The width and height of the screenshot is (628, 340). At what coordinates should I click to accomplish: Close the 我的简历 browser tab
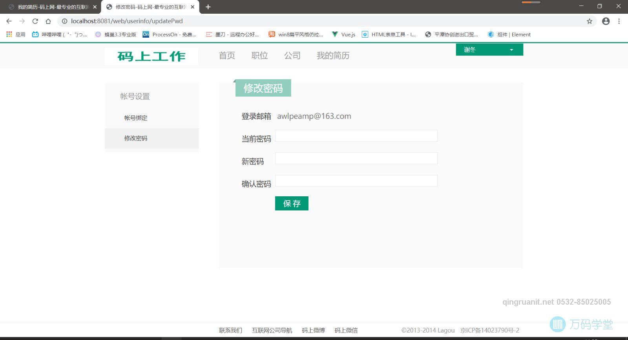coord(95,7)
